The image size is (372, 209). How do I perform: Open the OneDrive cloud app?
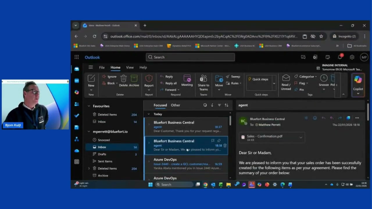click(77, 151)
